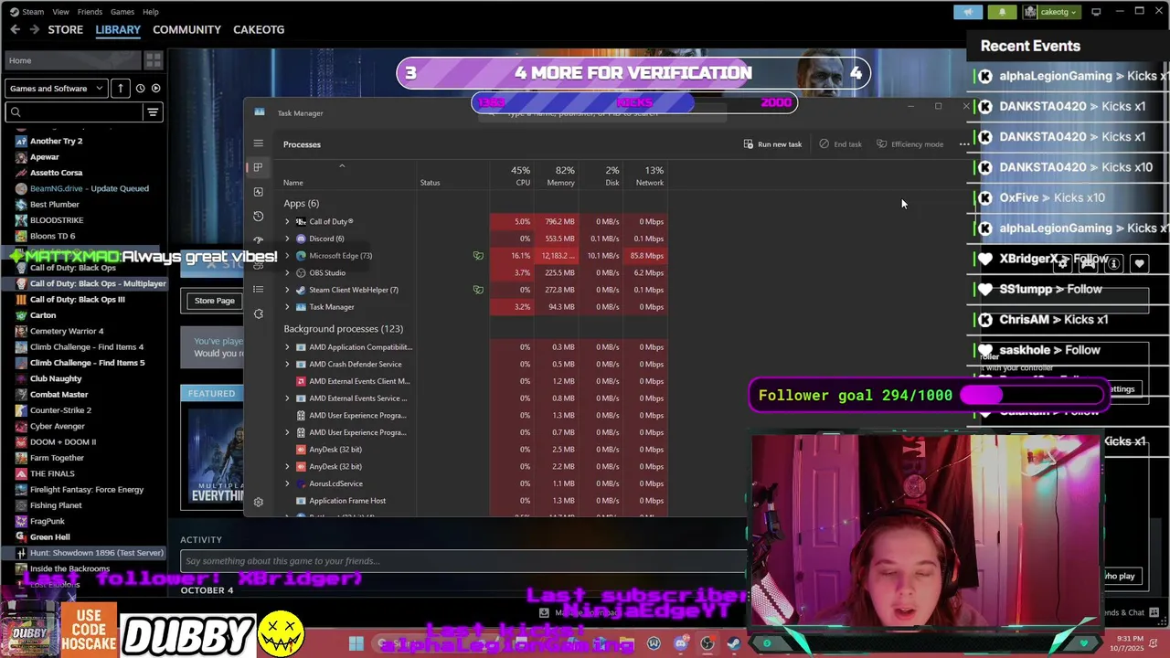Toggle sort order arrow in Steam library

pos(121,89)
